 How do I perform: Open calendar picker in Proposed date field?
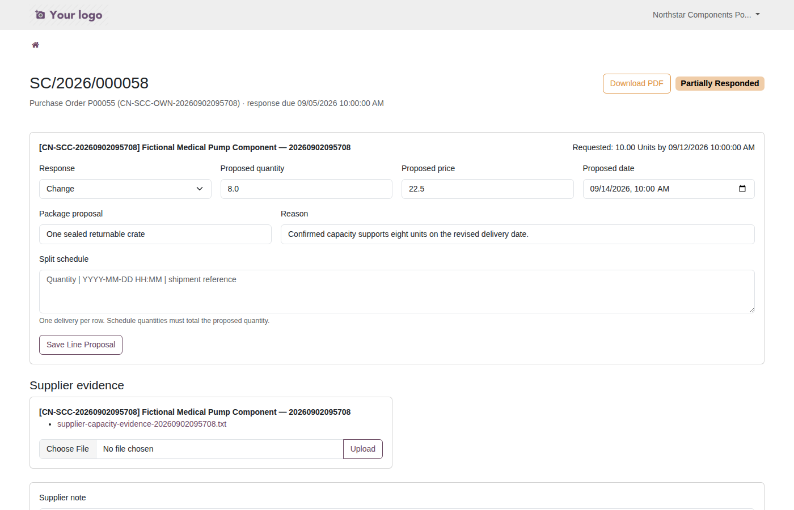(x=742, y=189)
